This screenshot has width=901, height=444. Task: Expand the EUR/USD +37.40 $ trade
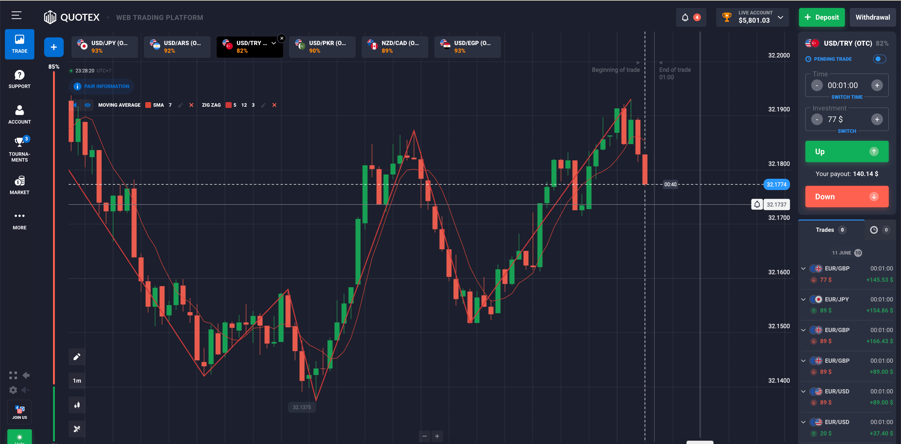click(804, 422)
